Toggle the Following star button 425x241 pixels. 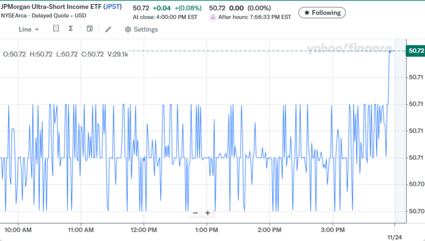[x=322, y=12]
